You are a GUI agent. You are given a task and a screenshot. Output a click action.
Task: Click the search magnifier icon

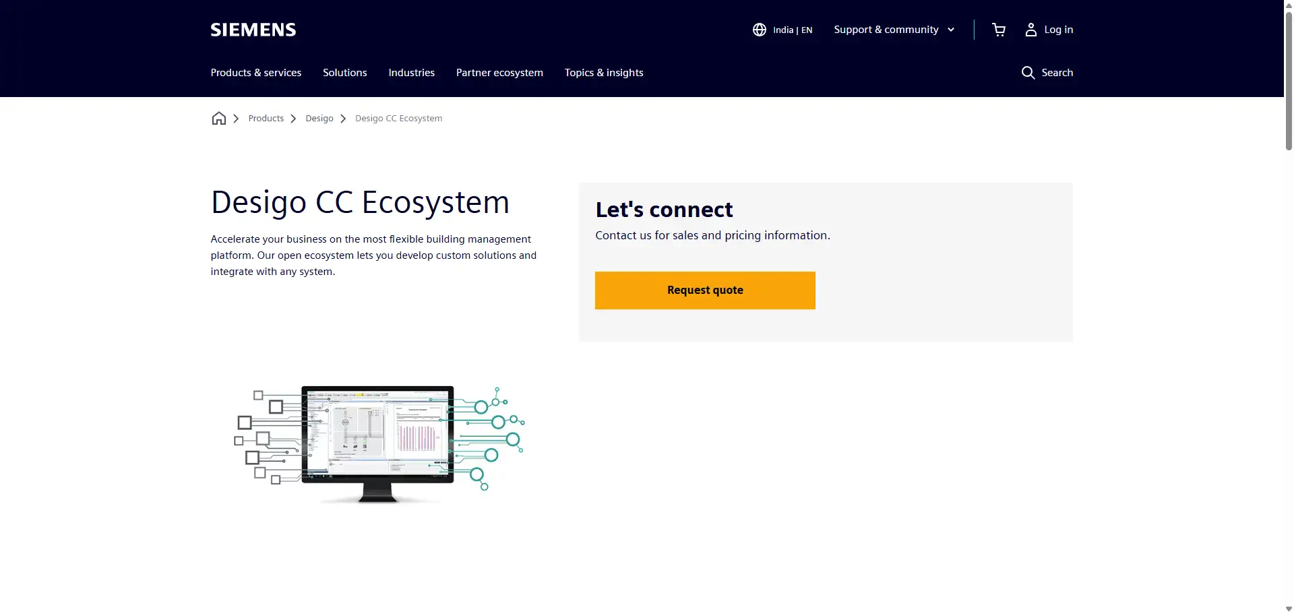[1028, 73]
